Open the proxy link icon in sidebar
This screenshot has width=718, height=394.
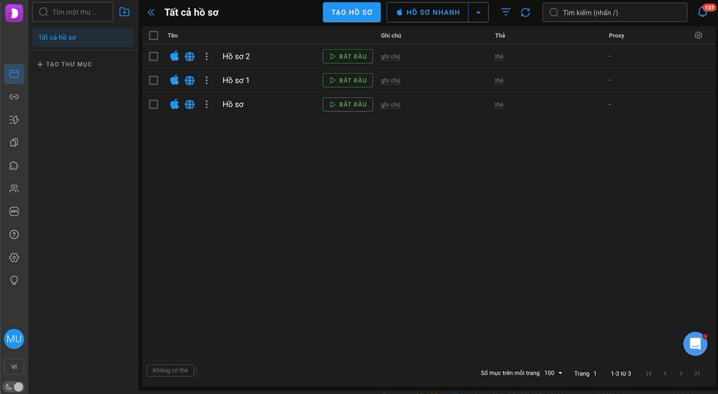pos(14,96)
